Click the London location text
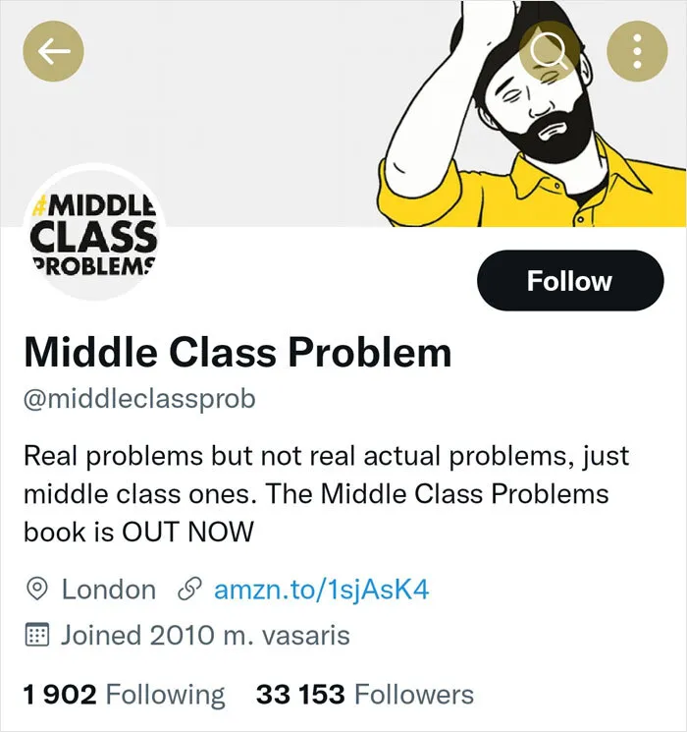 point(109,590)
